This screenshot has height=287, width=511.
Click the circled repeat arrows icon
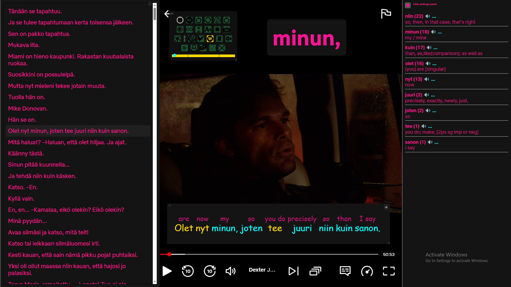click(217, 20)
